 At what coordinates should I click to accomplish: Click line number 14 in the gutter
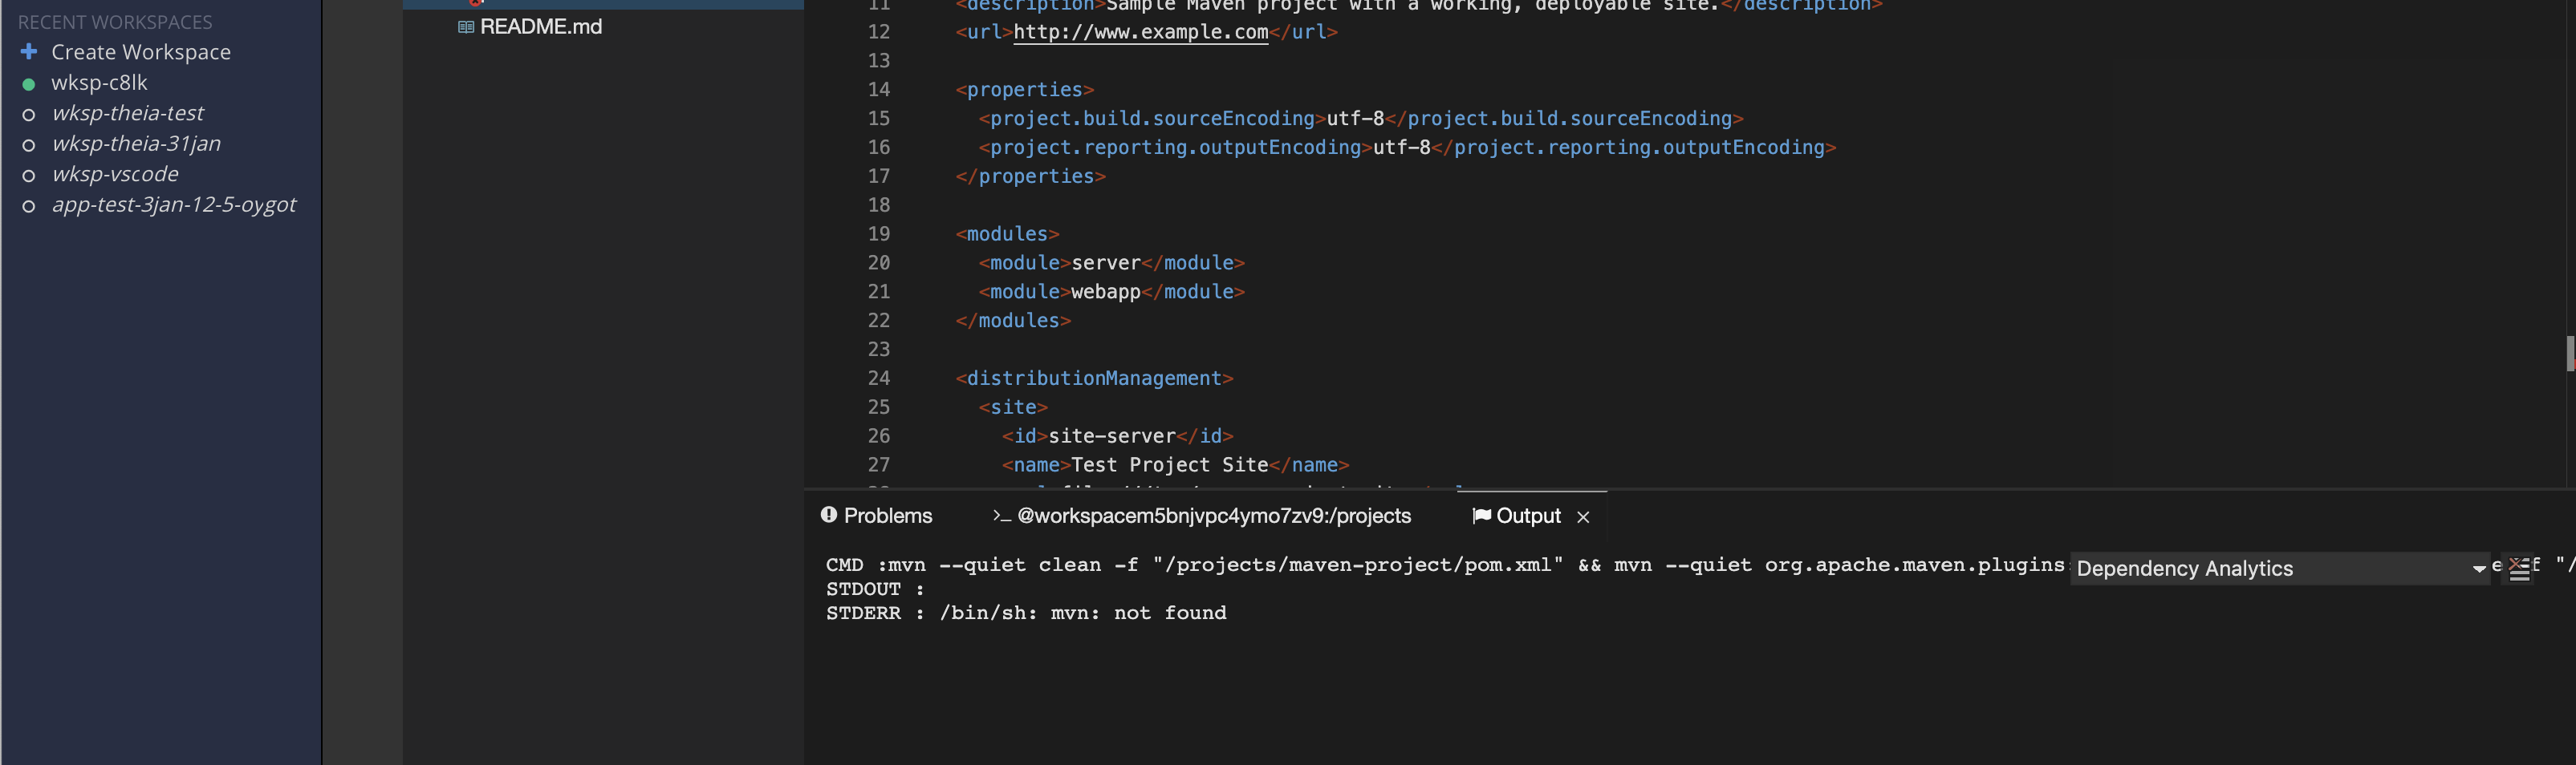click(x=879, y=90)
